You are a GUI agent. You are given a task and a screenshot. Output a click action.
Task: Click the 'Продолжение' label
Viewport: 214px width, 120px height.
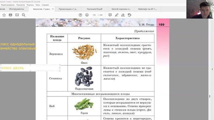[144, 31]
